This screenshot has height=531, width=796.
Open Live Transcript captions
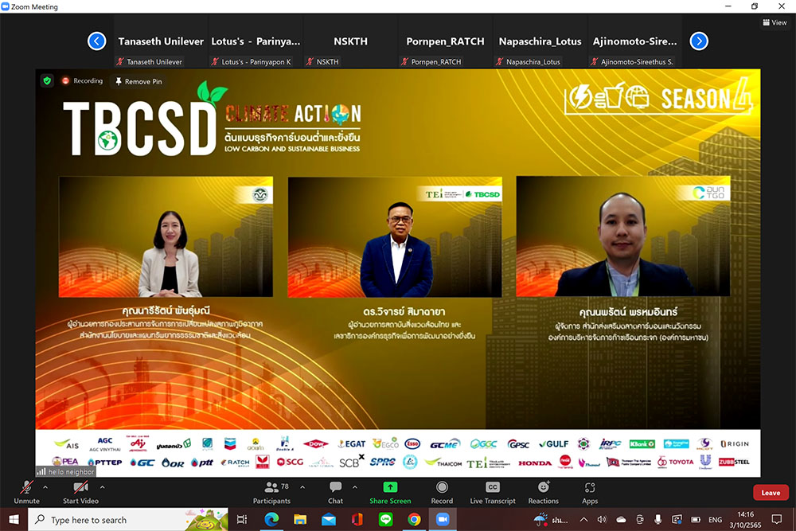click(493, 493)
